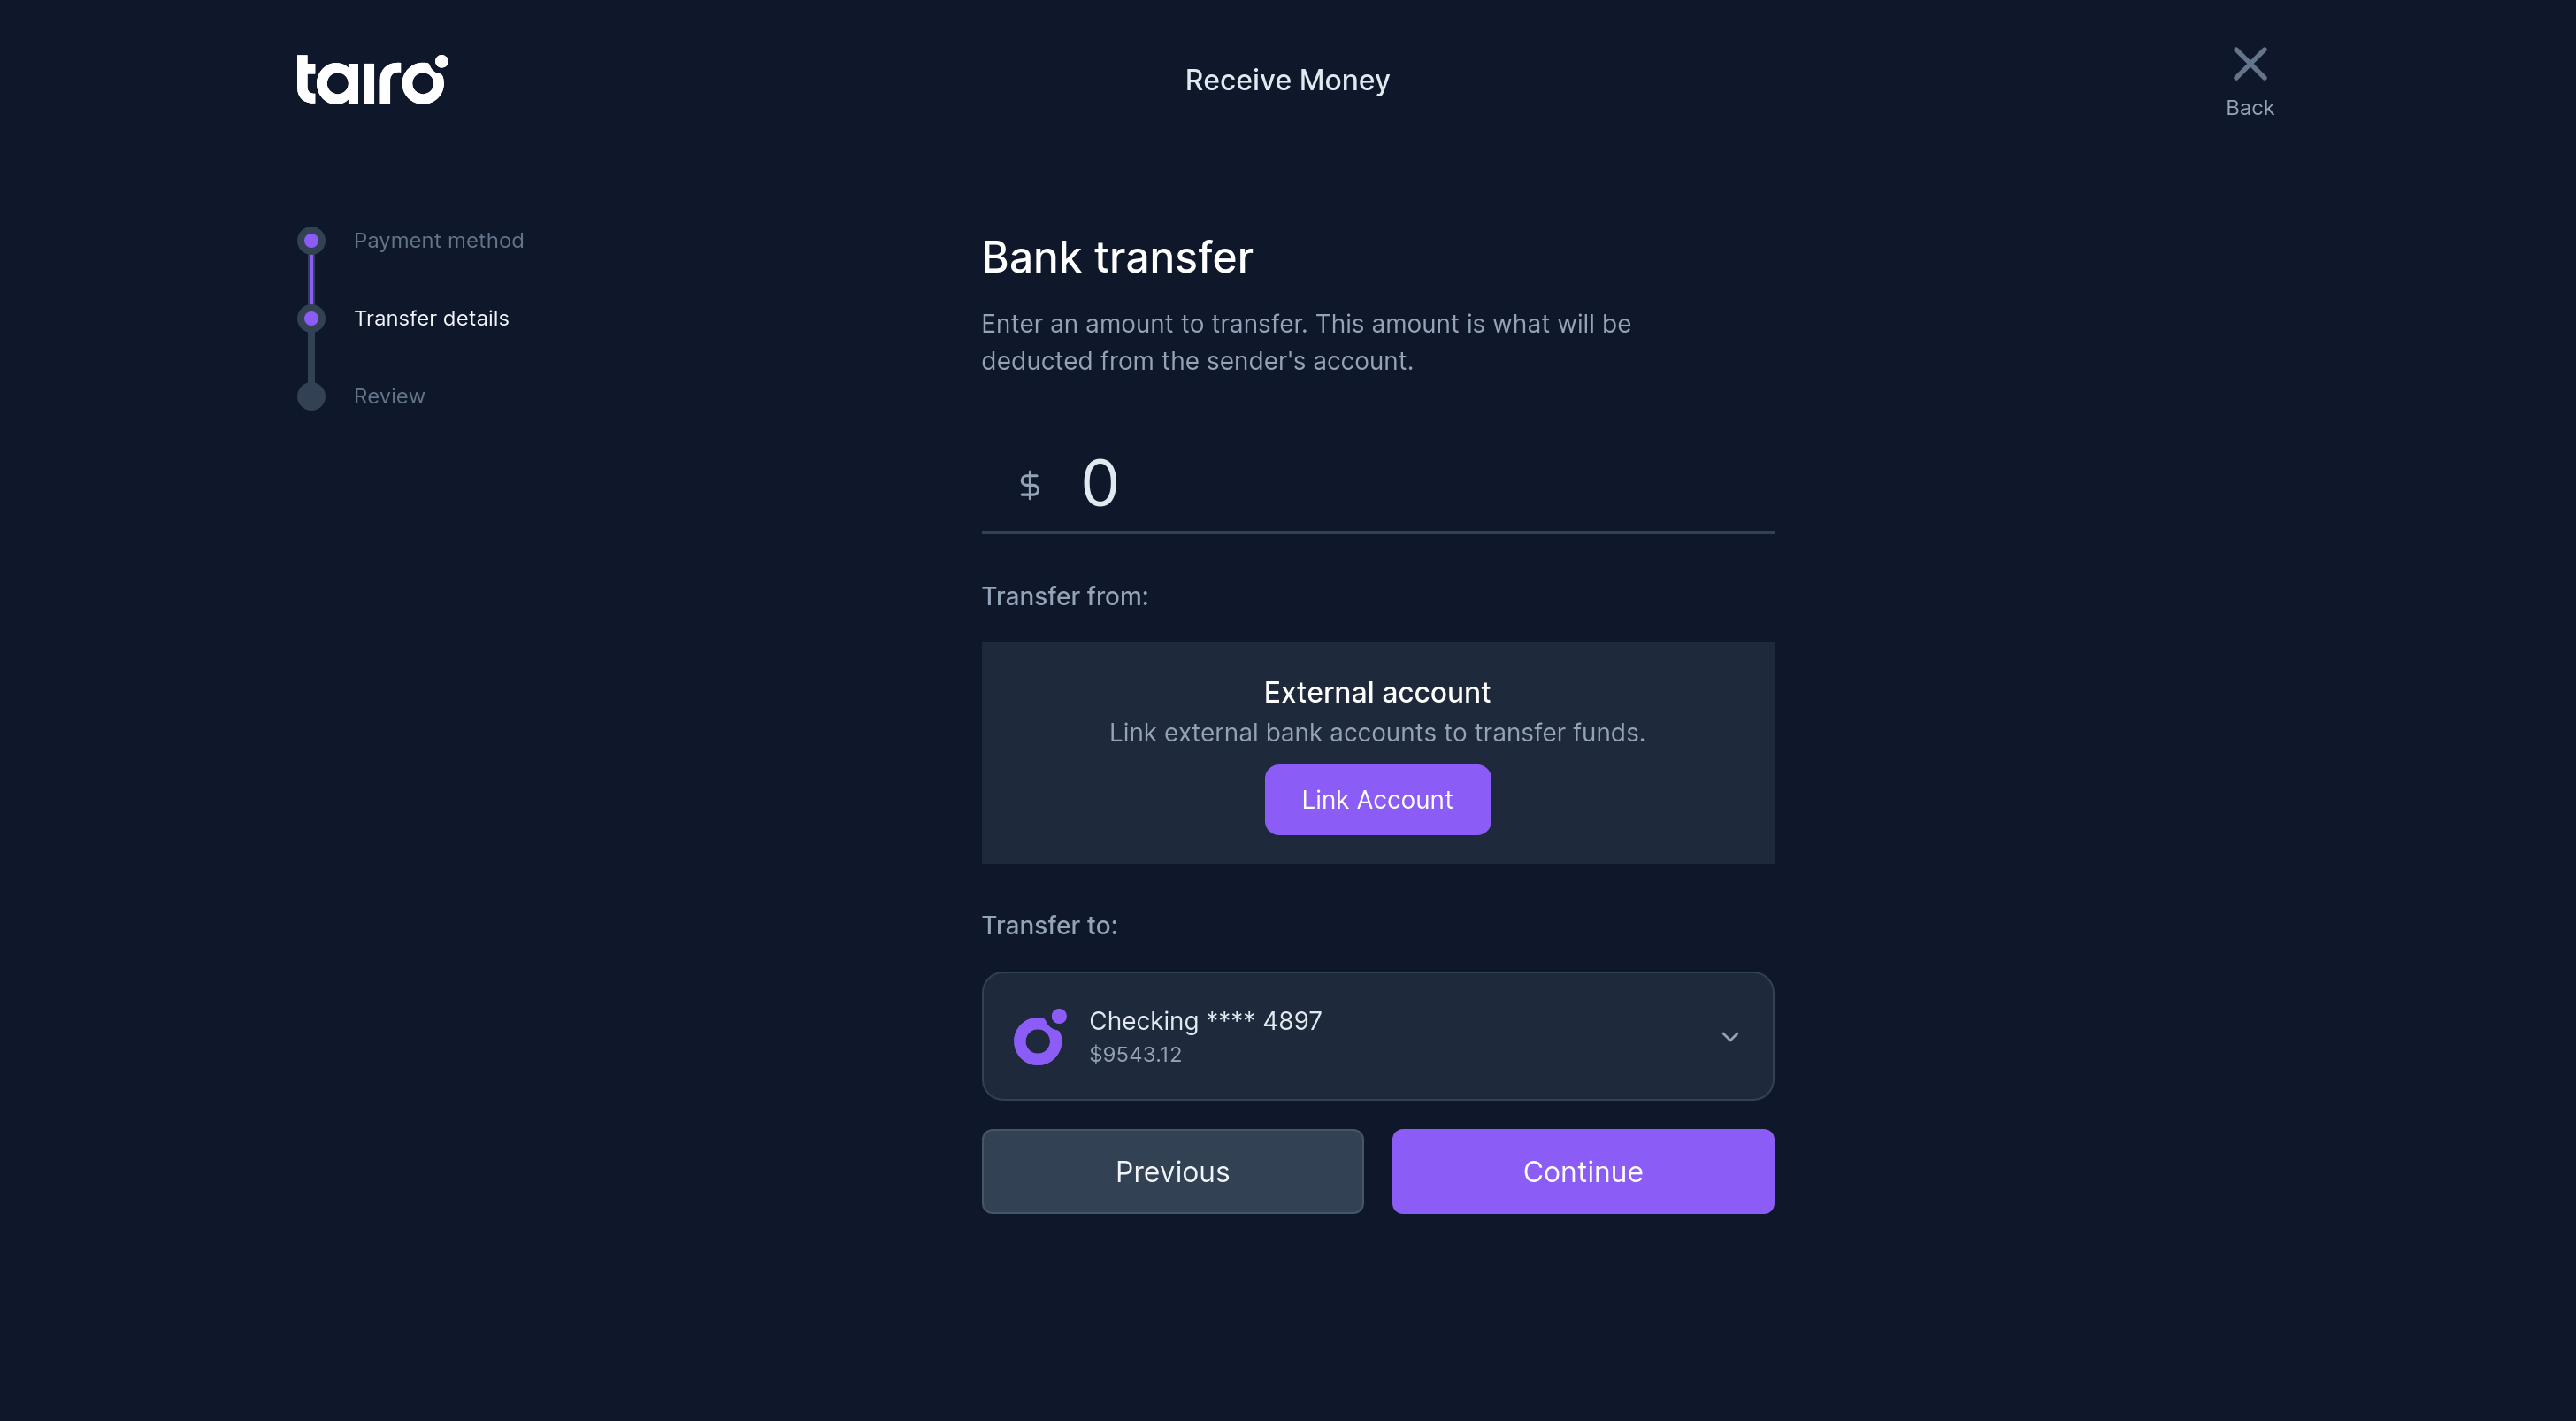Click the Receive Money page title
2576x1421 pixels.
click(x=1286, y=80)
